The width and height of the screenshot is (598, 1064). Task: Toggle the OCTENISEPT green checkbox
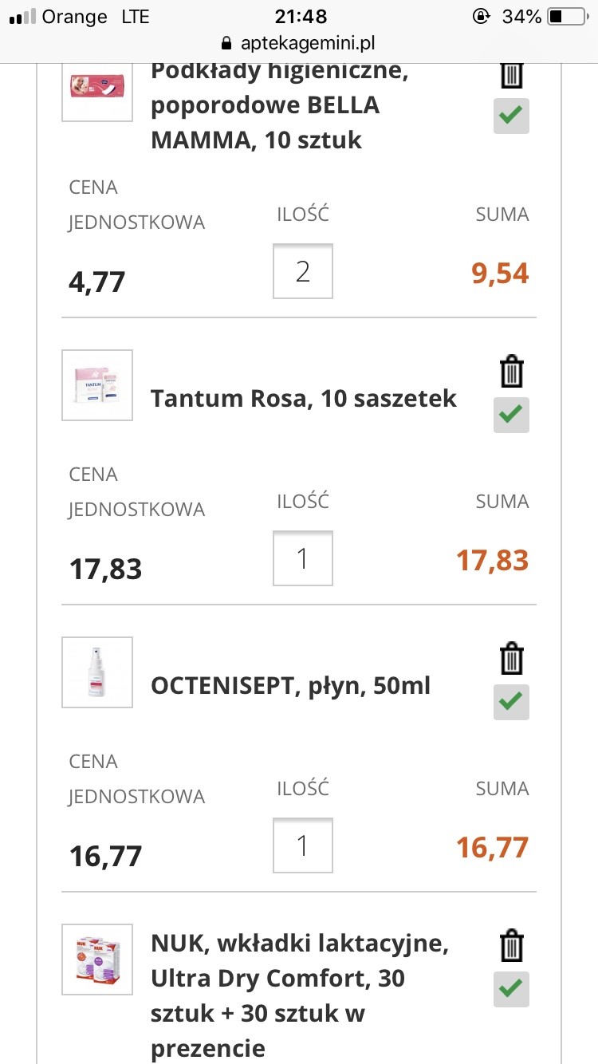coord(511,702)
